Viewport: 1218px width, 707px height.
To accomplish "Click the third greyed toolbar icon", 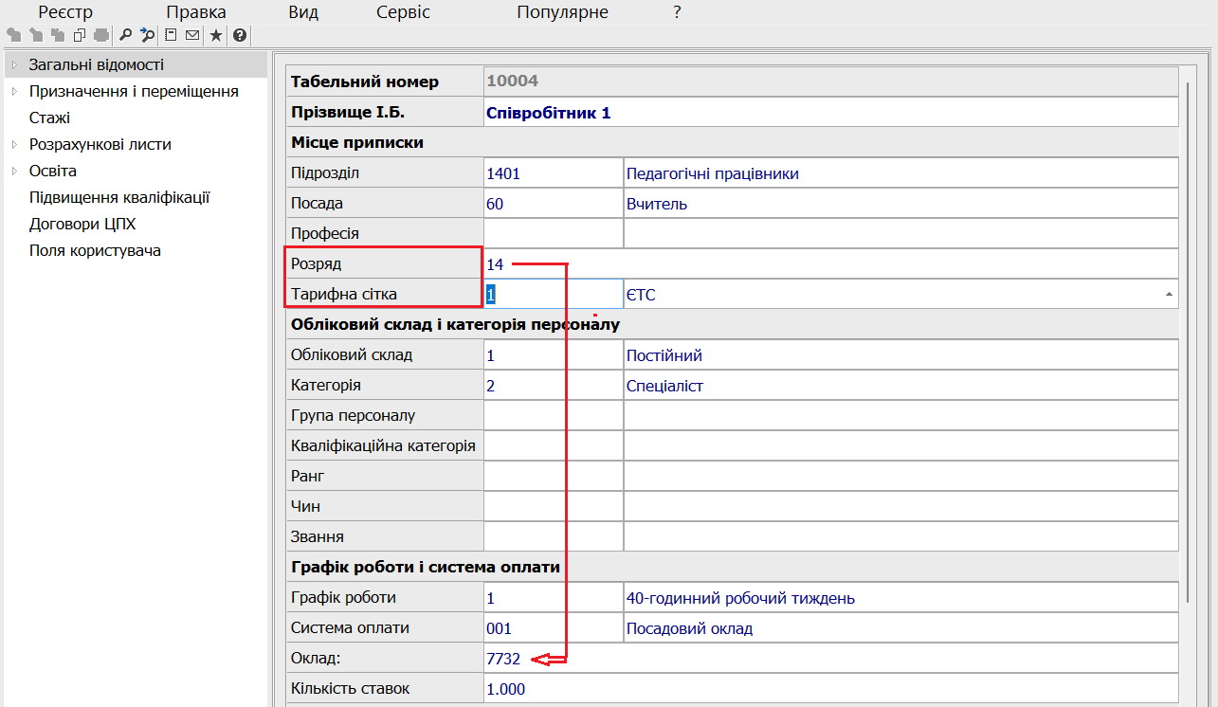I will coord(58,36).
